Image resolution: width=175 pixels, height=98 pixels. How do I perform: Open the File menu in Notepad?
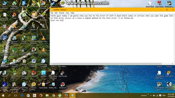[52, 13]
